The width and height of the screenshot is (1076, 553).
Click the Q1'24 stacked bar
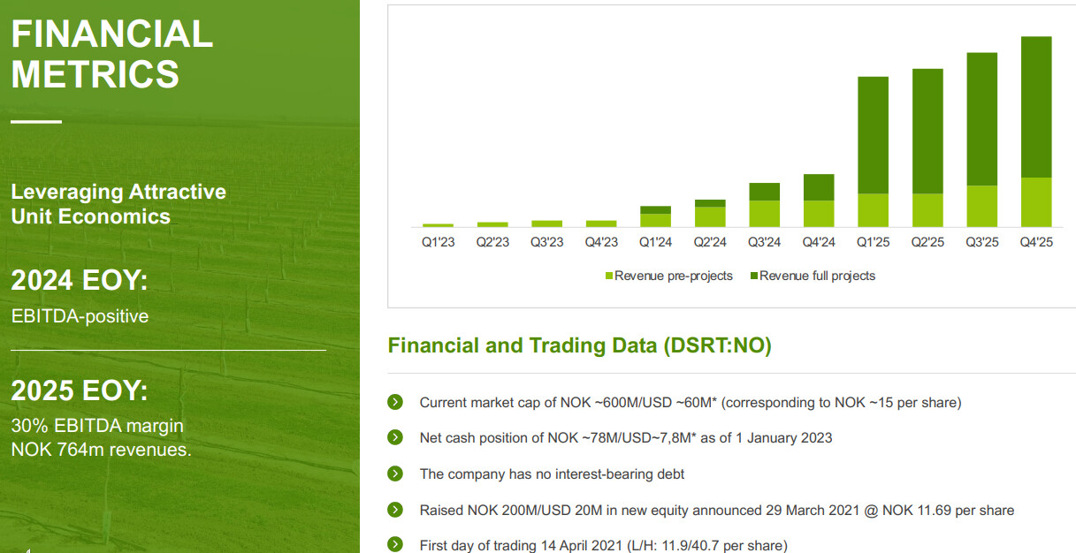point(656,216)
